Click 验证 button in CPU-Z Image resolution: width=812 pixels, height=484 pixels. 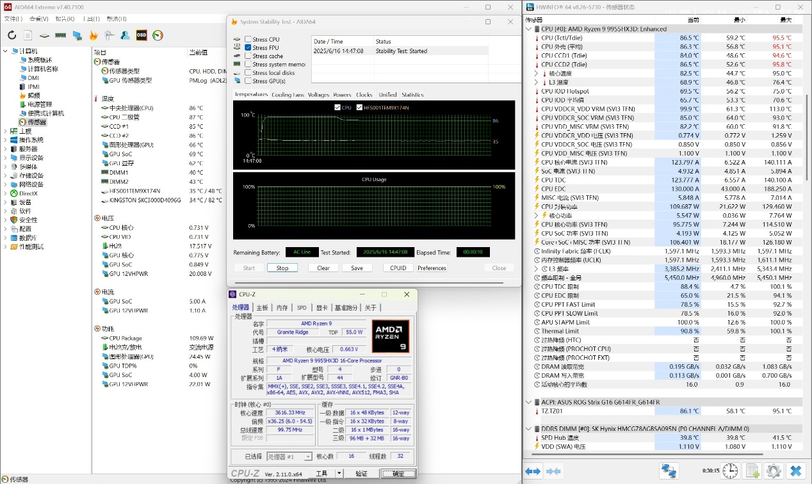tap(361, 473)
